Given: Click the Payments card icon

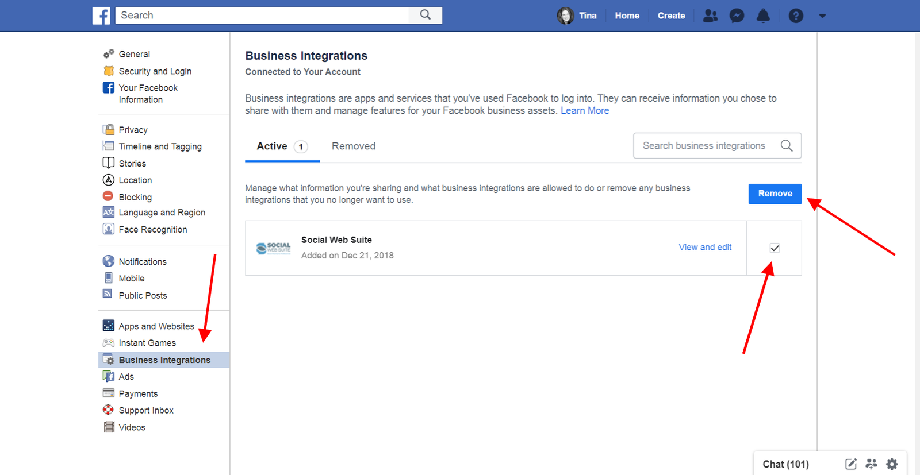Looking at the screenshot, I should [x=109, y=393].
